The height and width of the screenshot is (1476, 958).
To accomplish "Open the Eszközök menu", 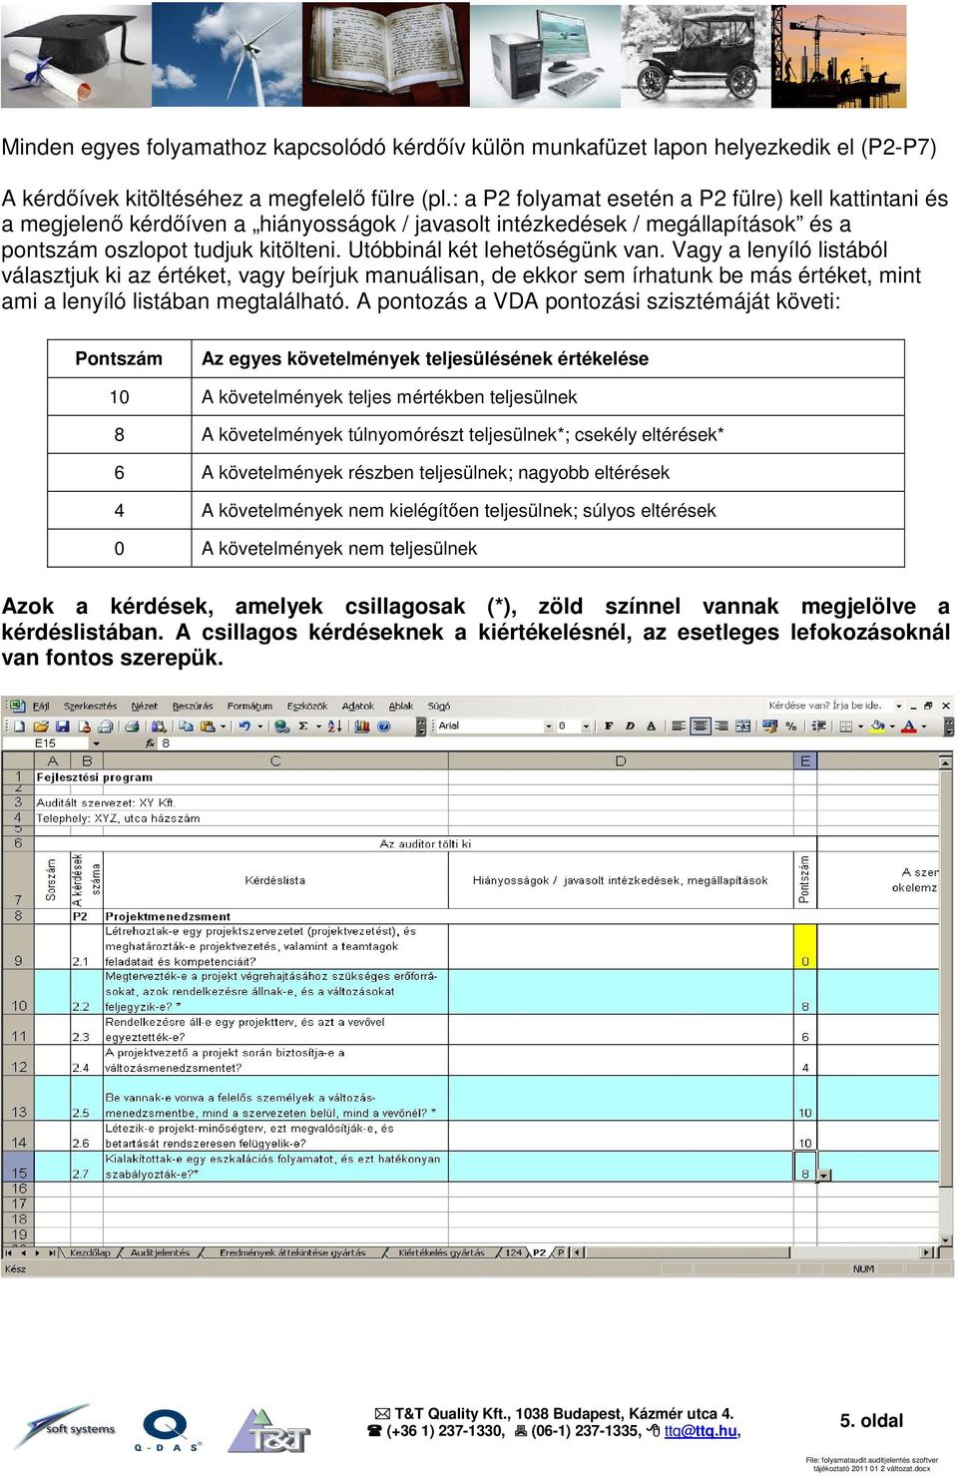I will tap(307, 706).
